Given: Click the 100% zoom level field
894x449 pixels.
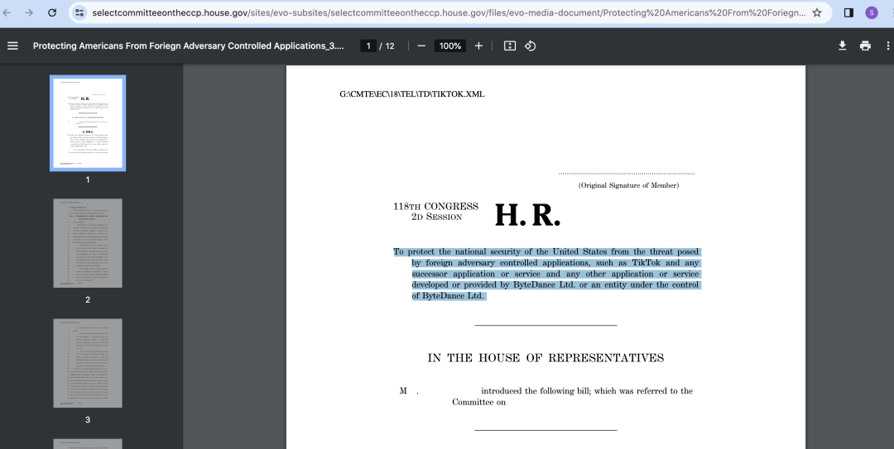Looking at the screenshot, I should (450, 45).
